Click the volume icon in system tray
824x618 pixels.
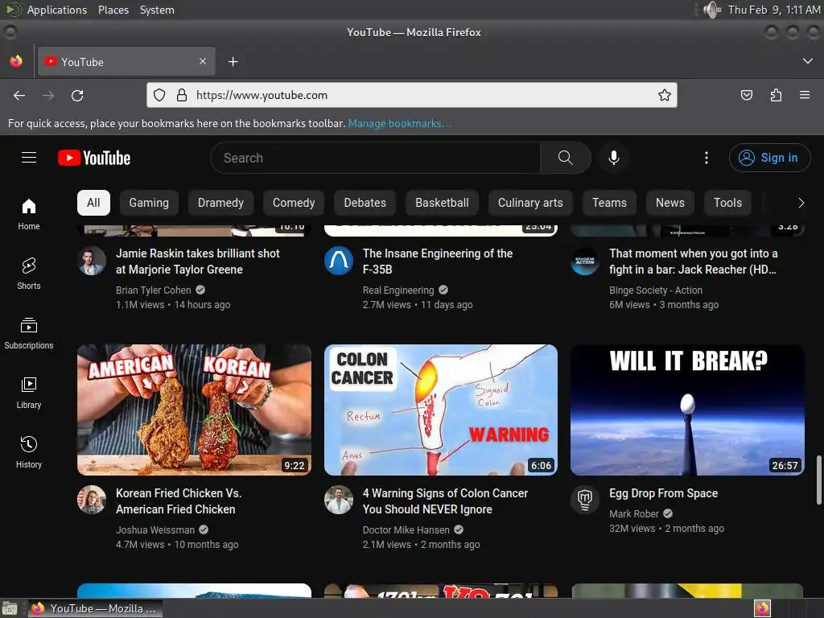[712, 10]
